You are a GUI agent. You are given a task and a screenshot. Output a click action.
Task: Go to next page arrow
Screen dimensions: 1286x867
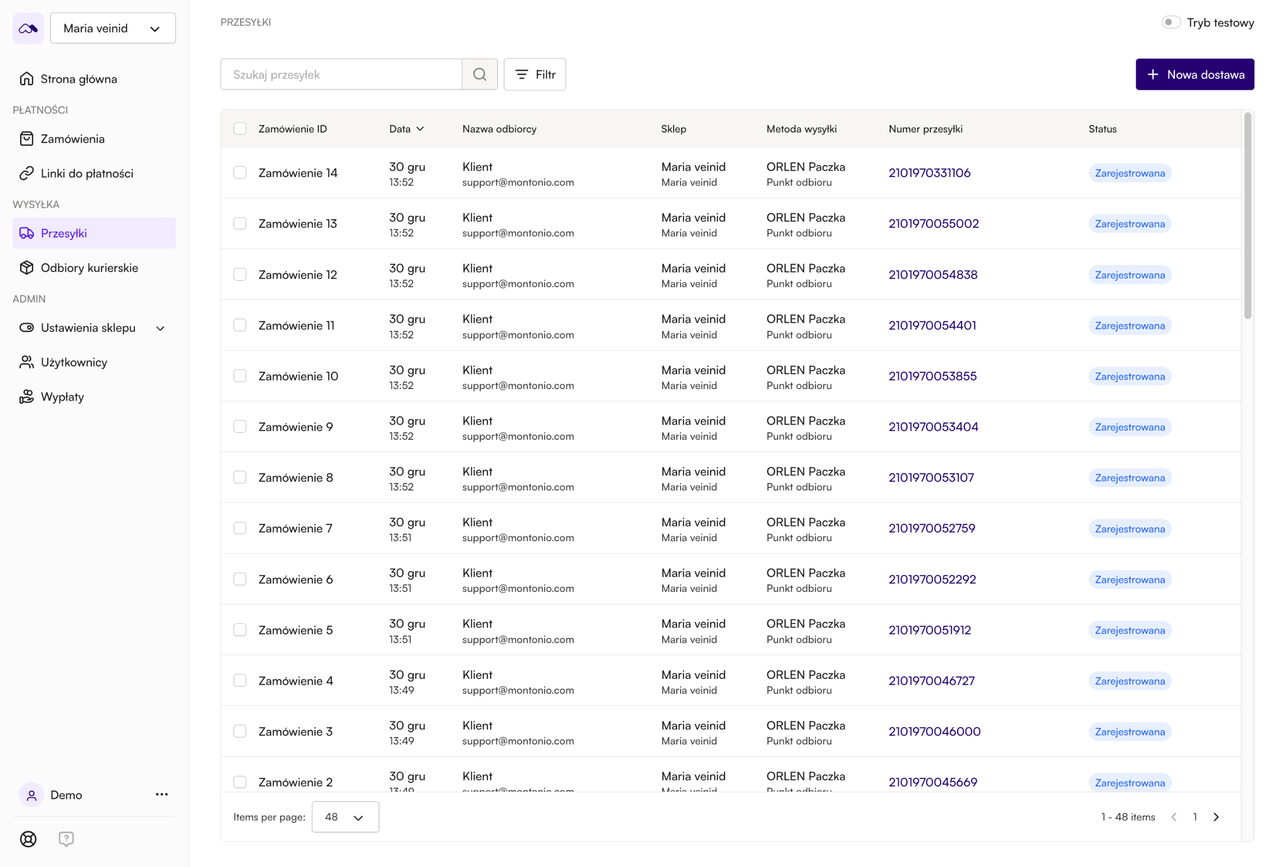click(x=1215, y=817)
